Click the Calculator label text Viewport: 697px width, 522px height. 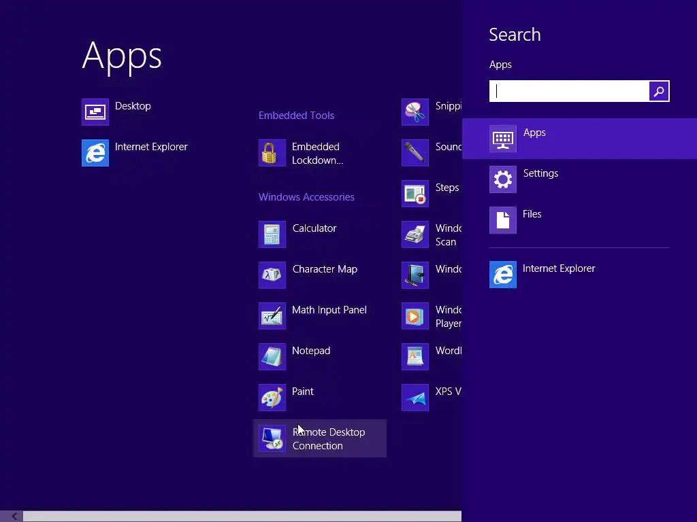[314, 228]
